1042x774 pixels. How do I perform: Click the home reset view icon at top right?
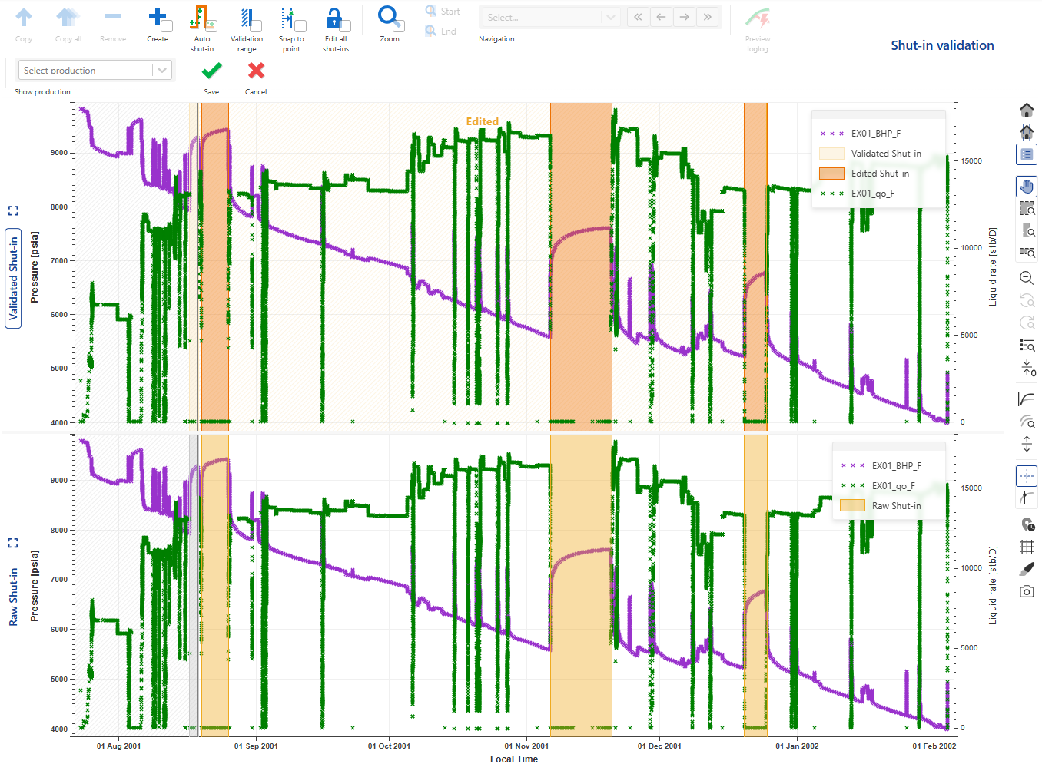point(1027,110)
